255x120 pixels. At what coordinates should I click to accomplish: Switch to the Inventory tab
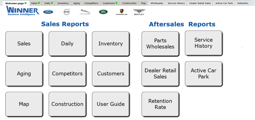tap(63, 3)
